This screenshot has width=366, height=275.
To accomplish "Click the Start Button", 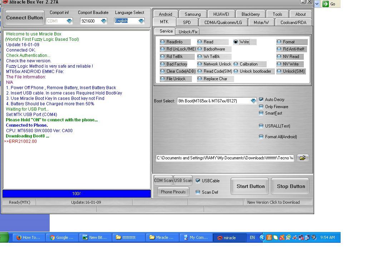I will [250, 186].
